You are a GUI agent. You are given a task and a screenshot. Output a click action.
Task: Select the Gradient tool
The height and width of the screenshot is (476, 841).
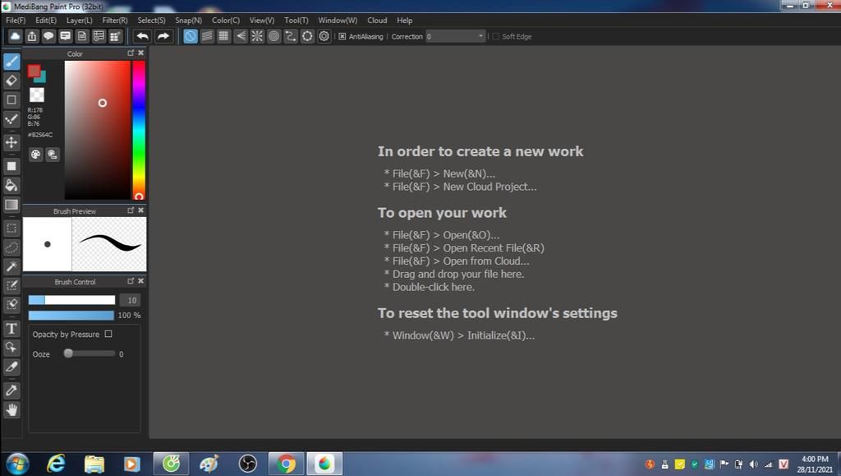(11, 205)
